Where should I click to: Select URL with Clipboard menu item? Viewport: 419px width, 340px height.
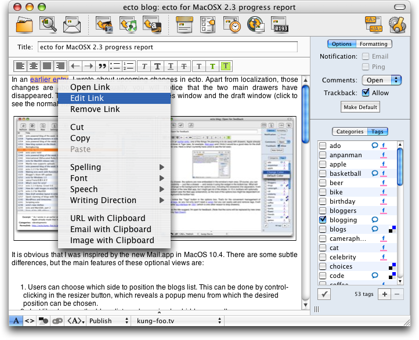[x=114, y=218]
